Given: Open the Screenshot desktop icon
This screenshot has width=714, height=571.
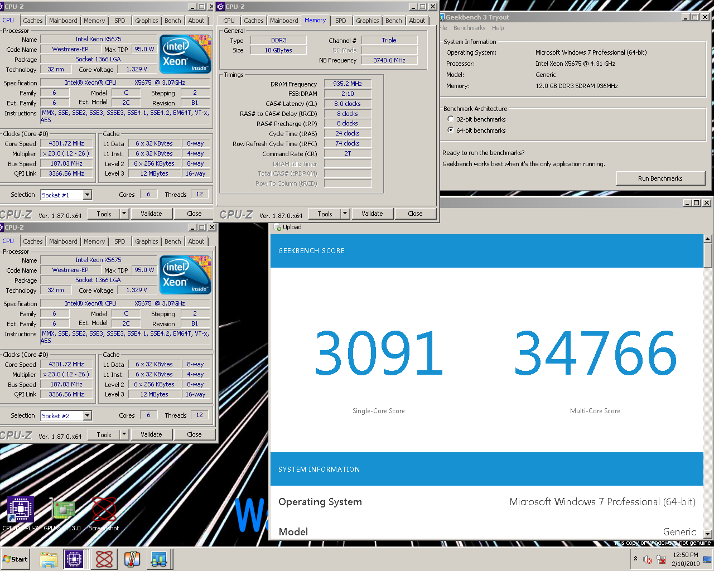Looking at the screenshot, I should (x=104, y=509).
